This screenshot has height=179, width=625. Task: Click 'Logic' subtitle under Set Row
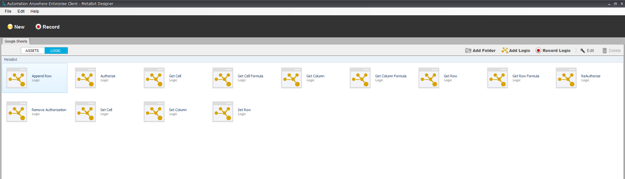point(242,114)
